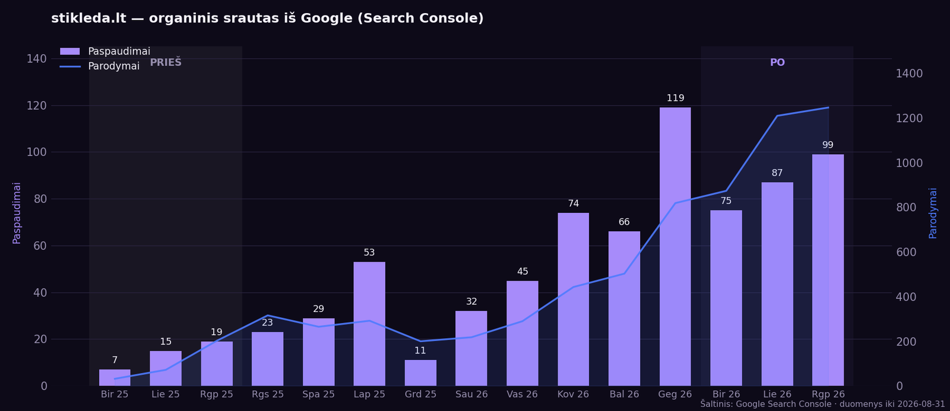Click the Spa 25 bar labeled 29
This screenshot has width=950, height=411.
[319, 352]
